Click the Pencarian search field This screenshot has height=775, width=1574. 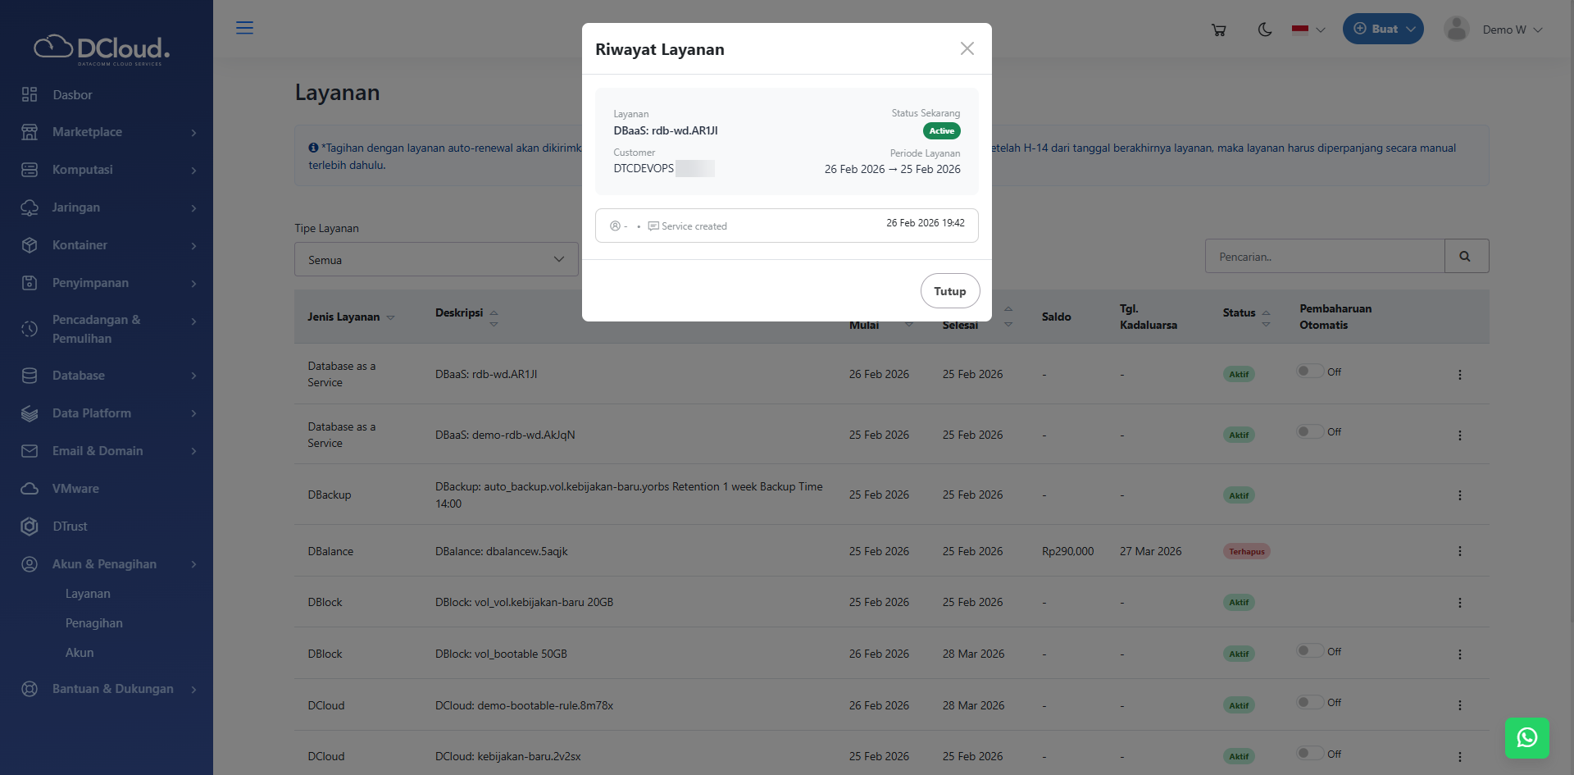point(1324,257)
